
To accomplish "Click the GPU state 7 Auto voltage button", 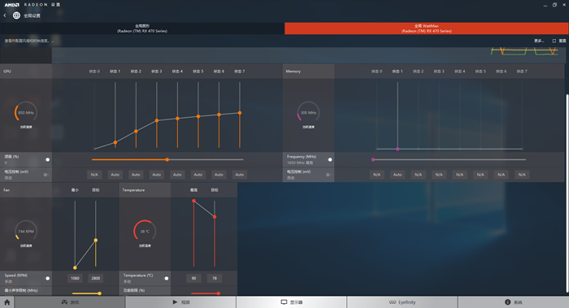I will (x=240, y=175).
